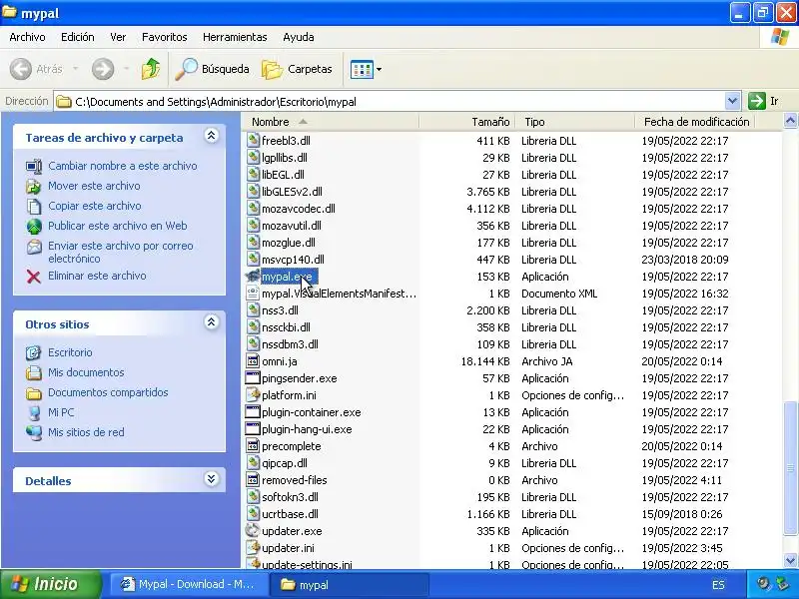Viewport: 799px width, 599px height.
Task: Click Mover este archivo link
Action: (x=94, y=186)
